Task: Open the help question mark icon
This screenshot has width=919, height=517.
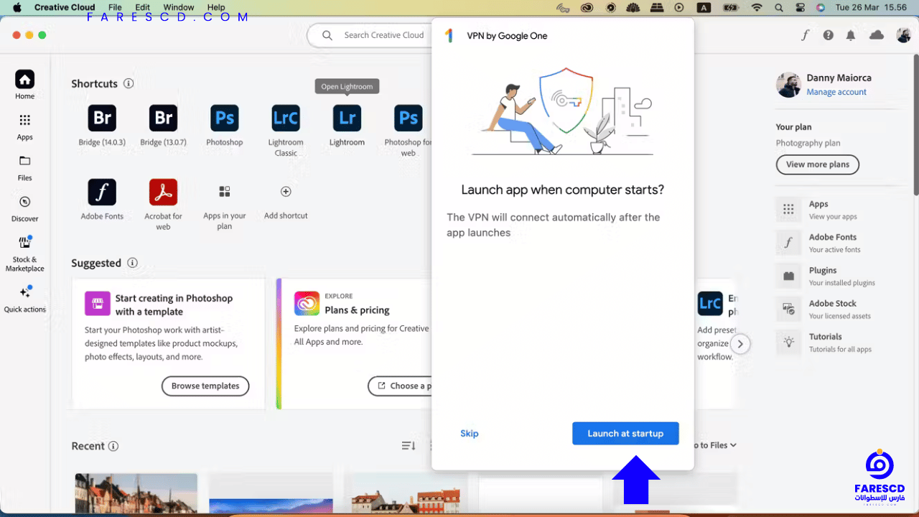Action: click(x=829, y=35)
